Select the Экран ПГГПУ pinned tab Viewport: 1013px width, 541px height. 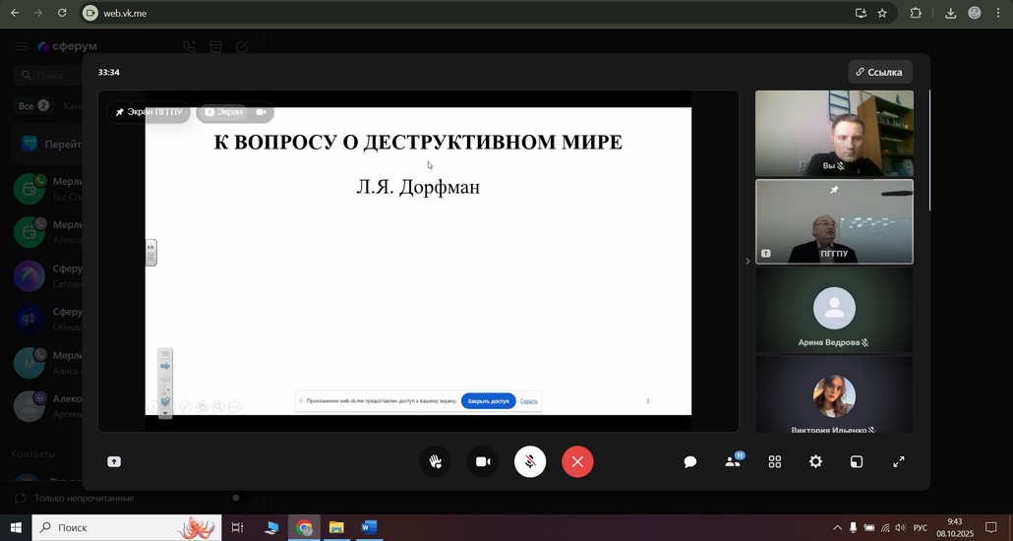149,112
